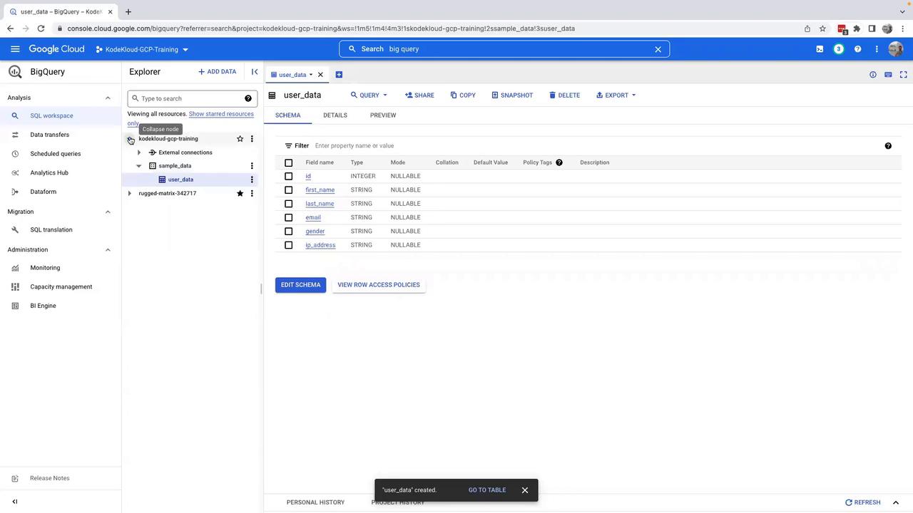The image size is (913, 513).
Task: Activate Cloud Shell icon
Action: click(820, 49)
